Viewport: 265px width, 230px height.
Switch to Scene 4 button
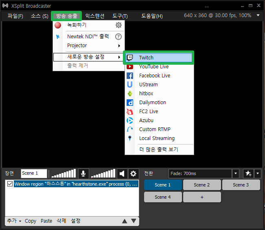pos(163,197)
